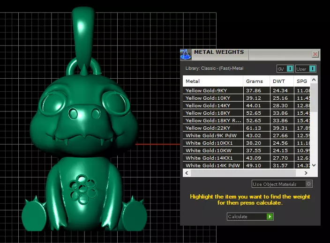Select the Yellow Gold:22KY row
This screenshot has height=243, width=330.
point(246,128)
